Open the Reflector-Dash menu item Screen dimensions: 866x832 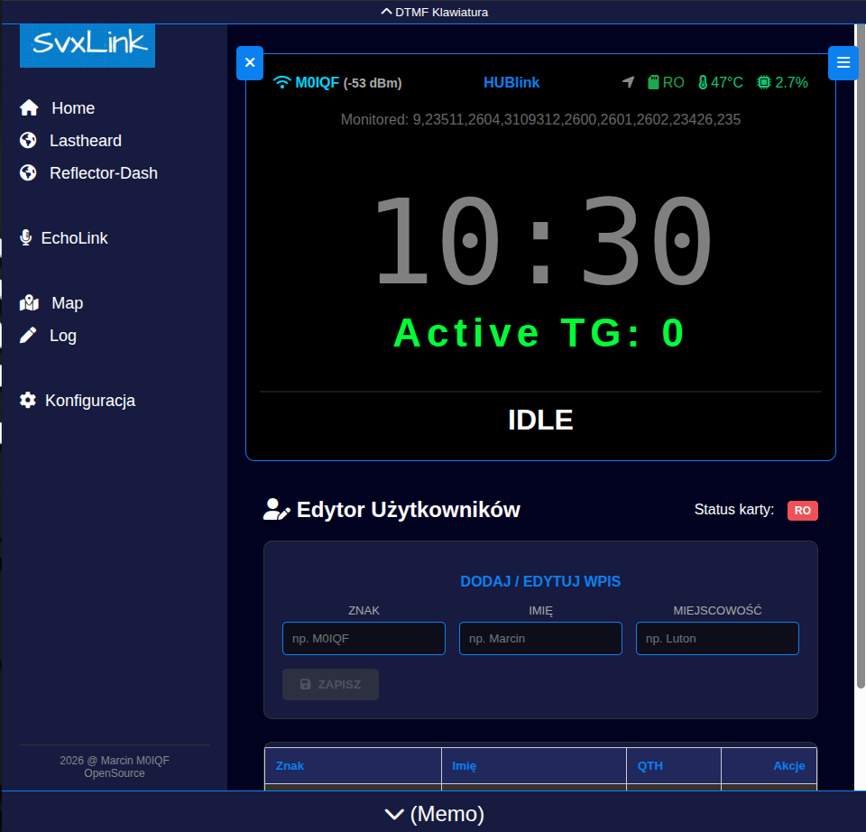pos(103,173)
